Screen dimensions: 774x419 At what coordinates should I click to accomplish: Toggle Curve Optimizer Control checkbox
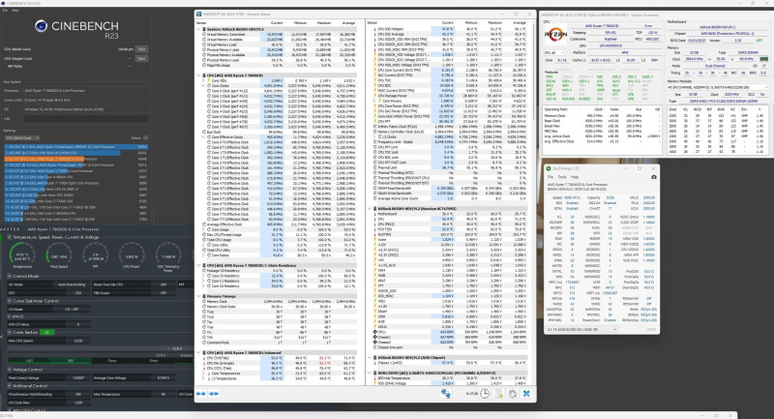point(10,301)
